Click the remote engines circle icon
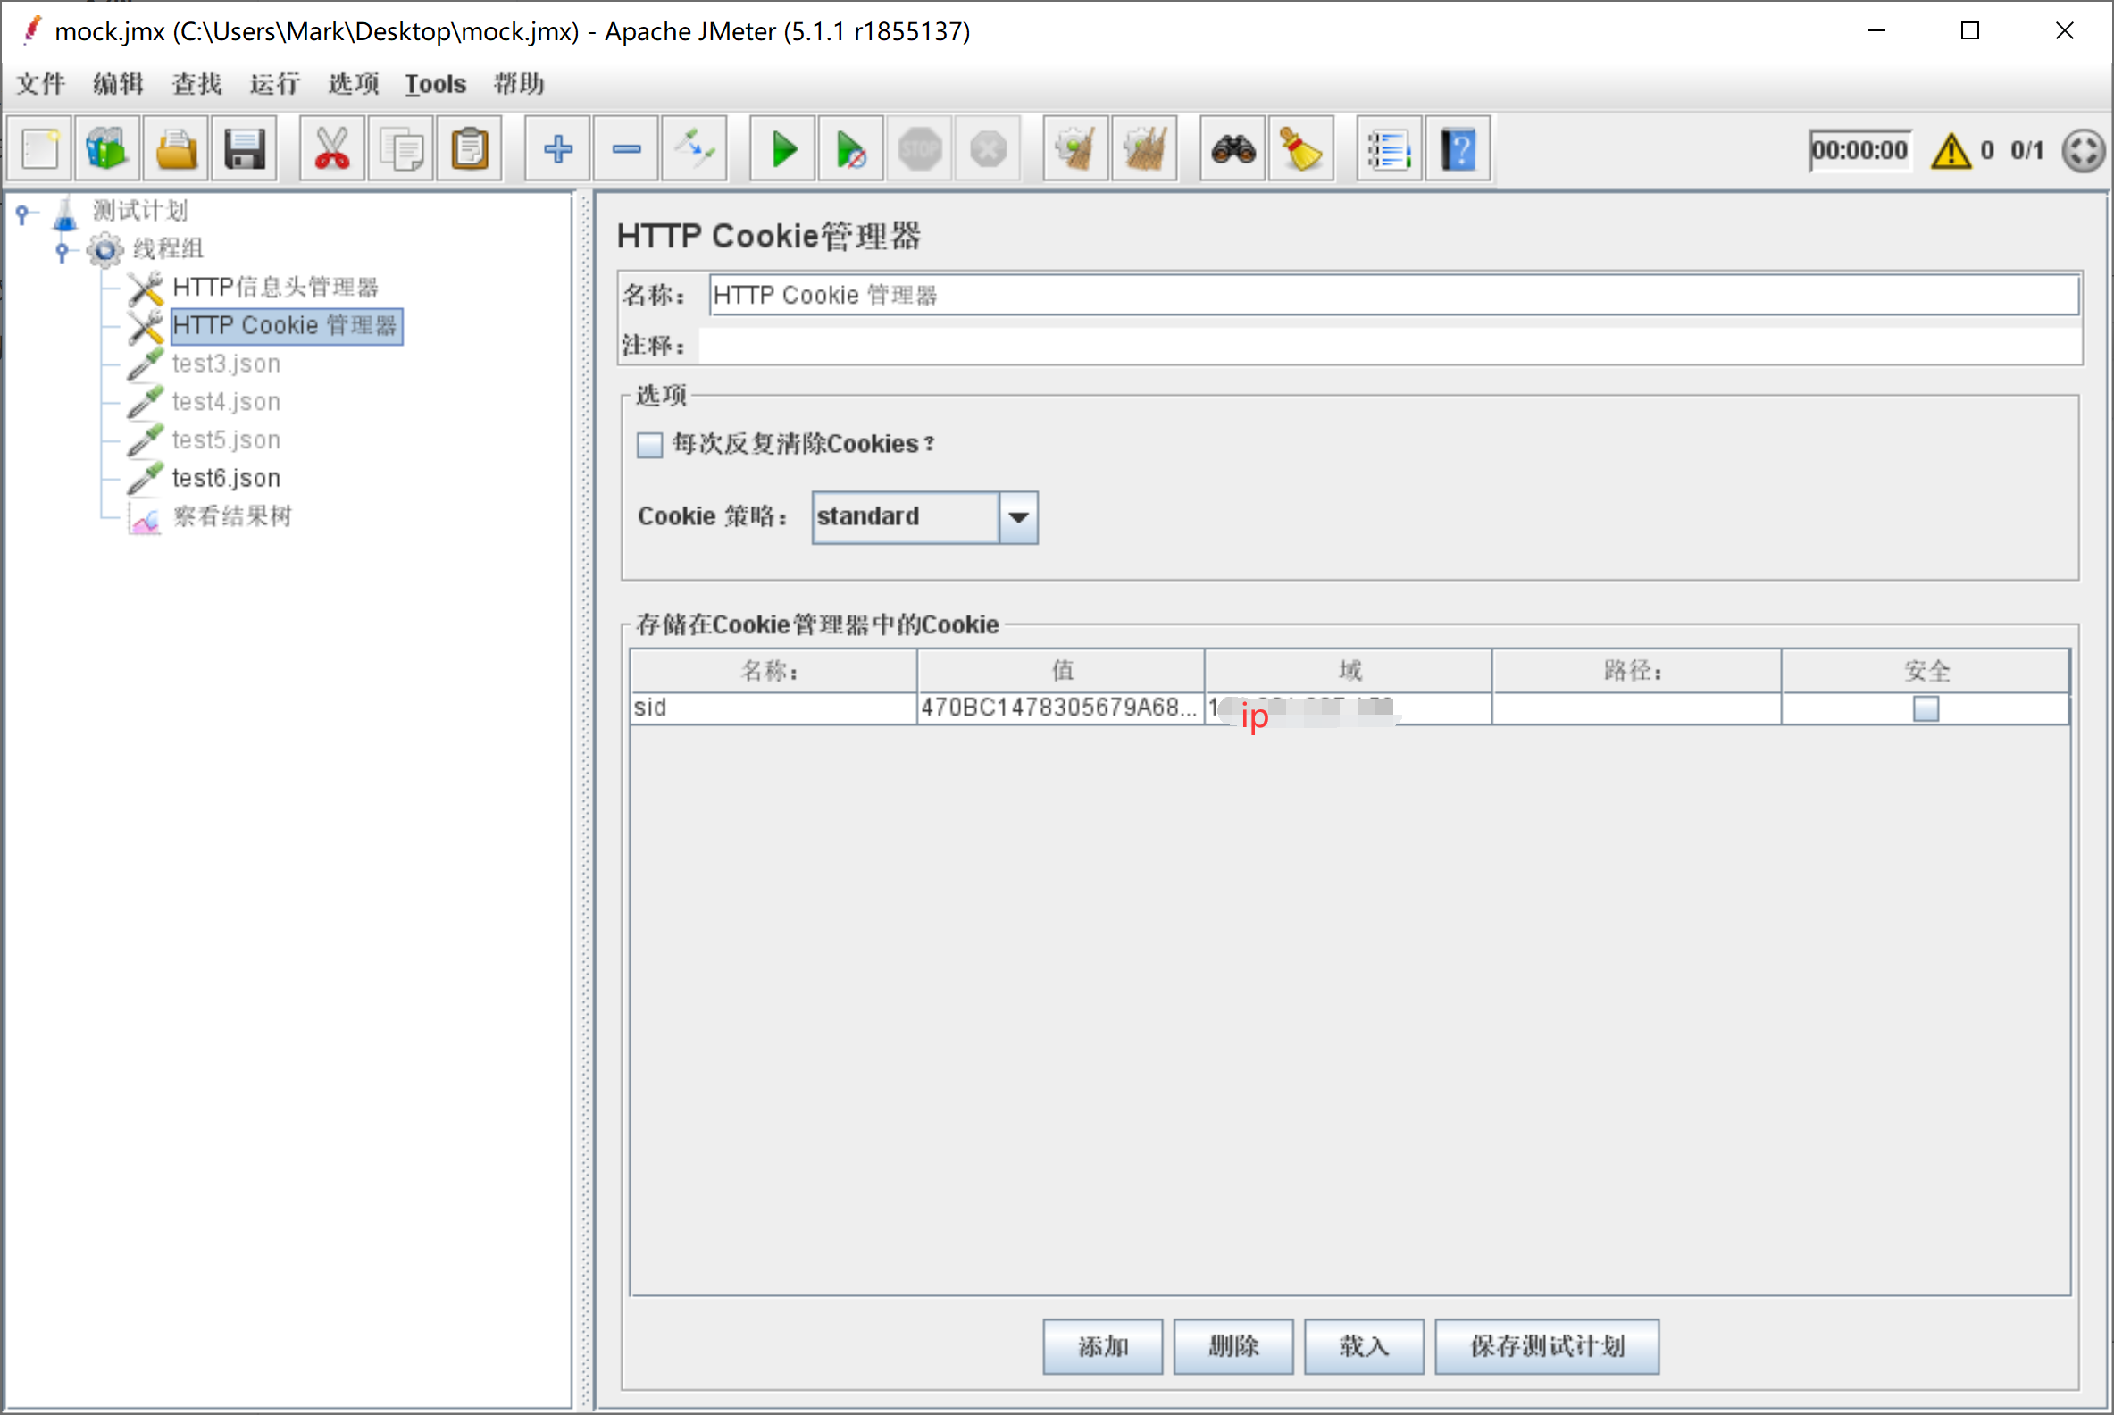The height and width of the screenshot is (1415, 2114). (x=2084, y=150)
